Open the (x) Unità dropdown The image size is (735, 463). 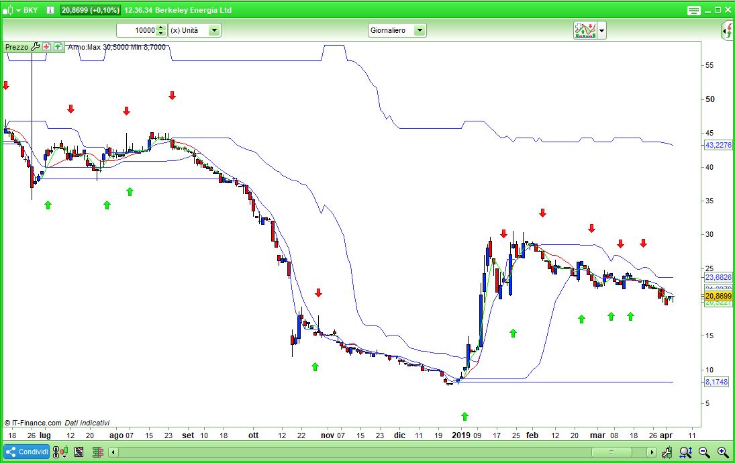click(x=195, y=30)
